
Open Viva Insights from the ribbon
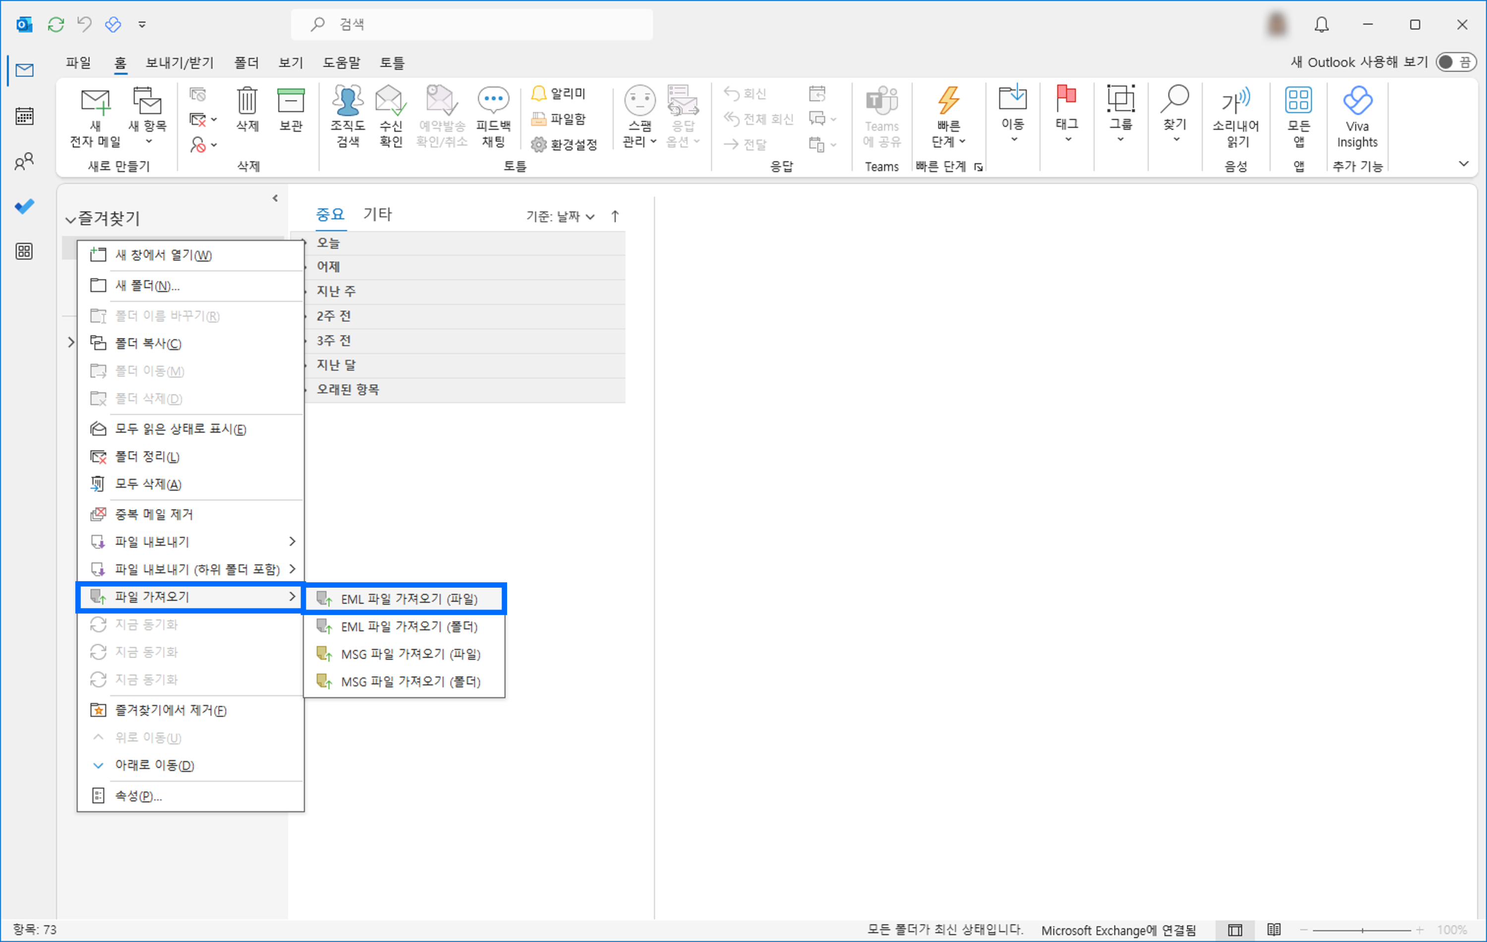pos(1357,101)
